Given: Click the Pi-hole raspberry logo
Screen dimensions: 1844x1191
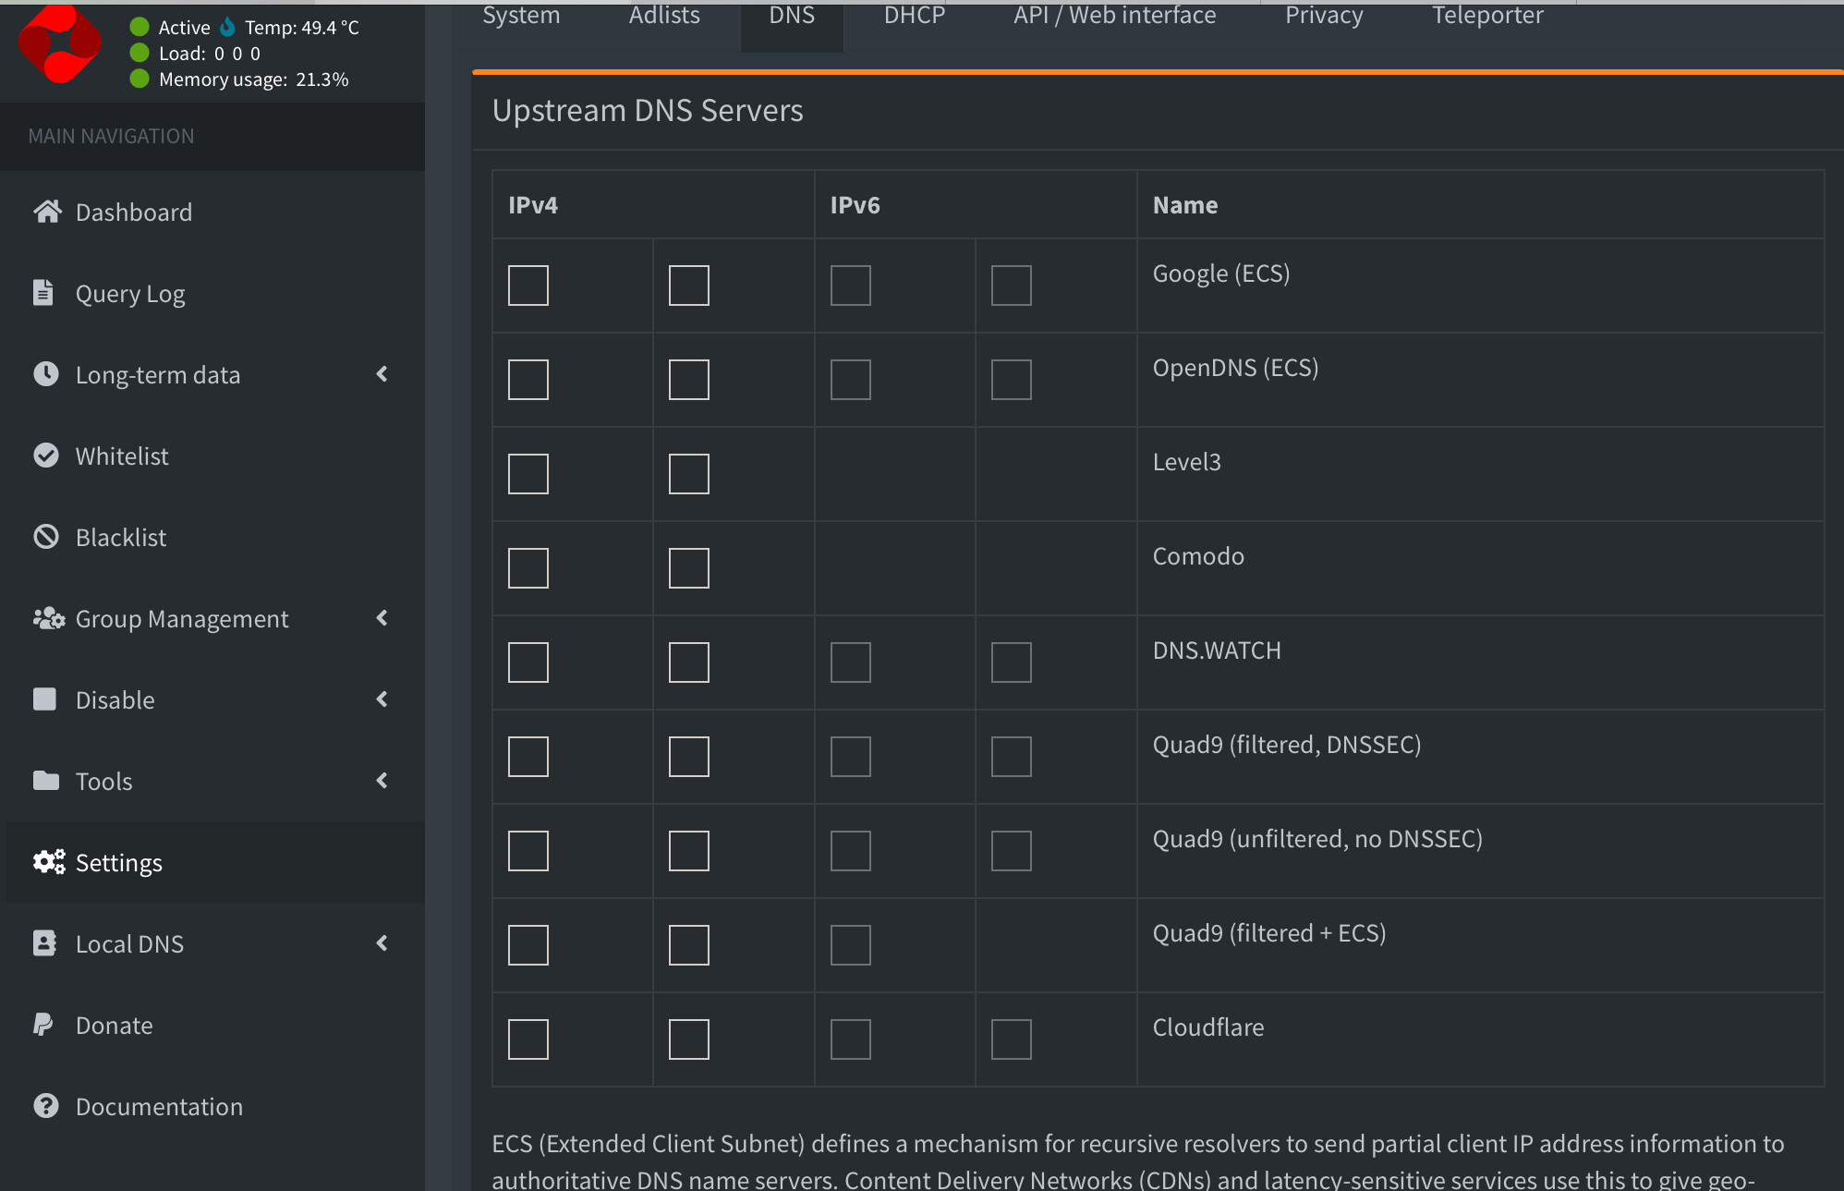Looking at the screenshot, I should tap(60, 43).
